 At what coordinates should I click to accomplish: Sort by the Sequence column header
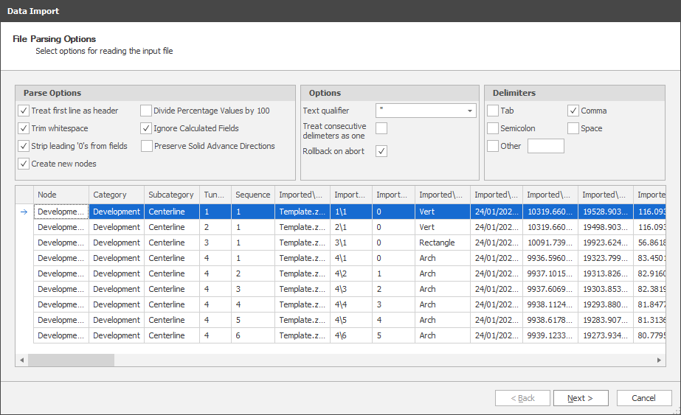pos(253,195)
